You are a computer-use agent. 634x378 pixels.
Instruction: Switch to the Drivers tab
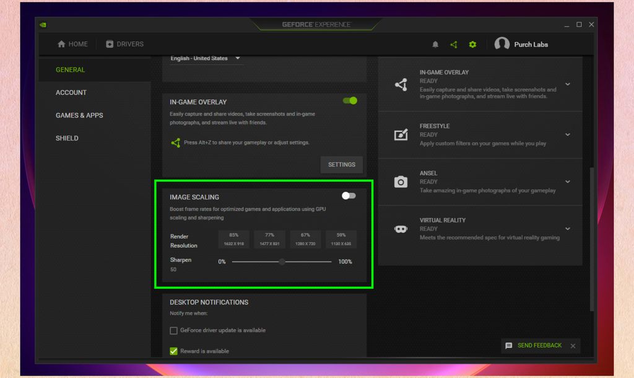click(124, 44)
